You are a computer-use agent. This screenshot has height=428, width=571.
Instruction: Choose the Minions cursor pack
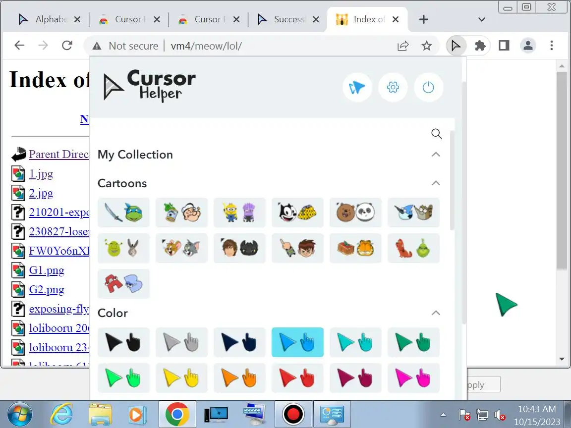[x=239, y=213]
